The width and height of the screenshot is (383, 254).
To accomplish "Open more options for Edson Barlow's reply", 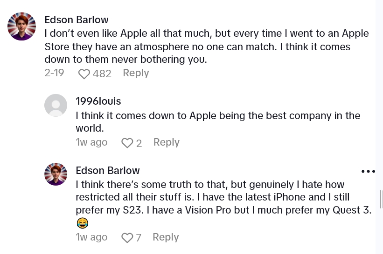I will [x=368, y=172].
